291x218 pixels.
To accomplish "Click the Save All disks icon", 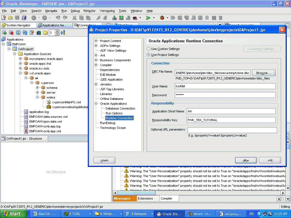I will tap(24, 18).
